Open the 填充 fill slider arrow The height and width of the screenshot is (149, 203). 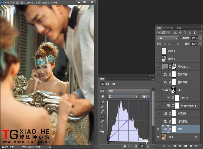coord(200,44)
